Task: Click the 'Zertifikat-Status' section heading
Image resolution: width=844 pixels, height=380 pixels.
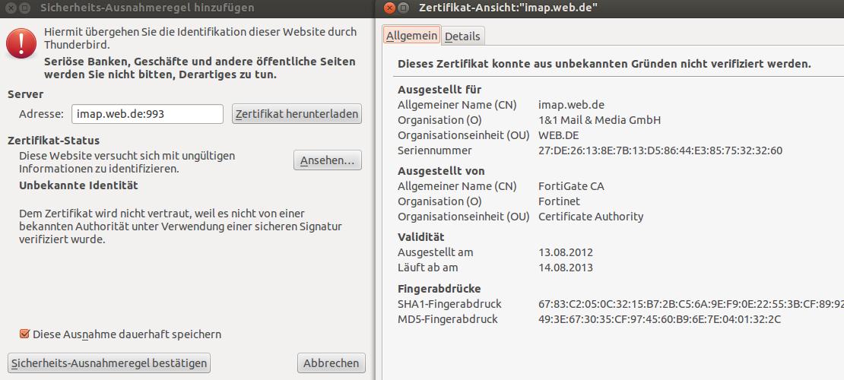Action: [x=54, y=141]
